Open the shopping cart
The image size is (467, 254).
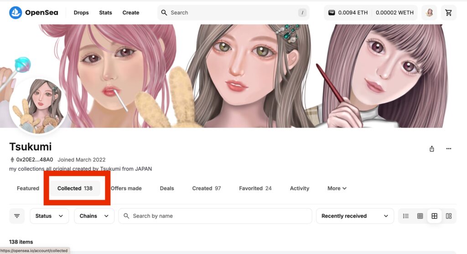coord(449,12)
